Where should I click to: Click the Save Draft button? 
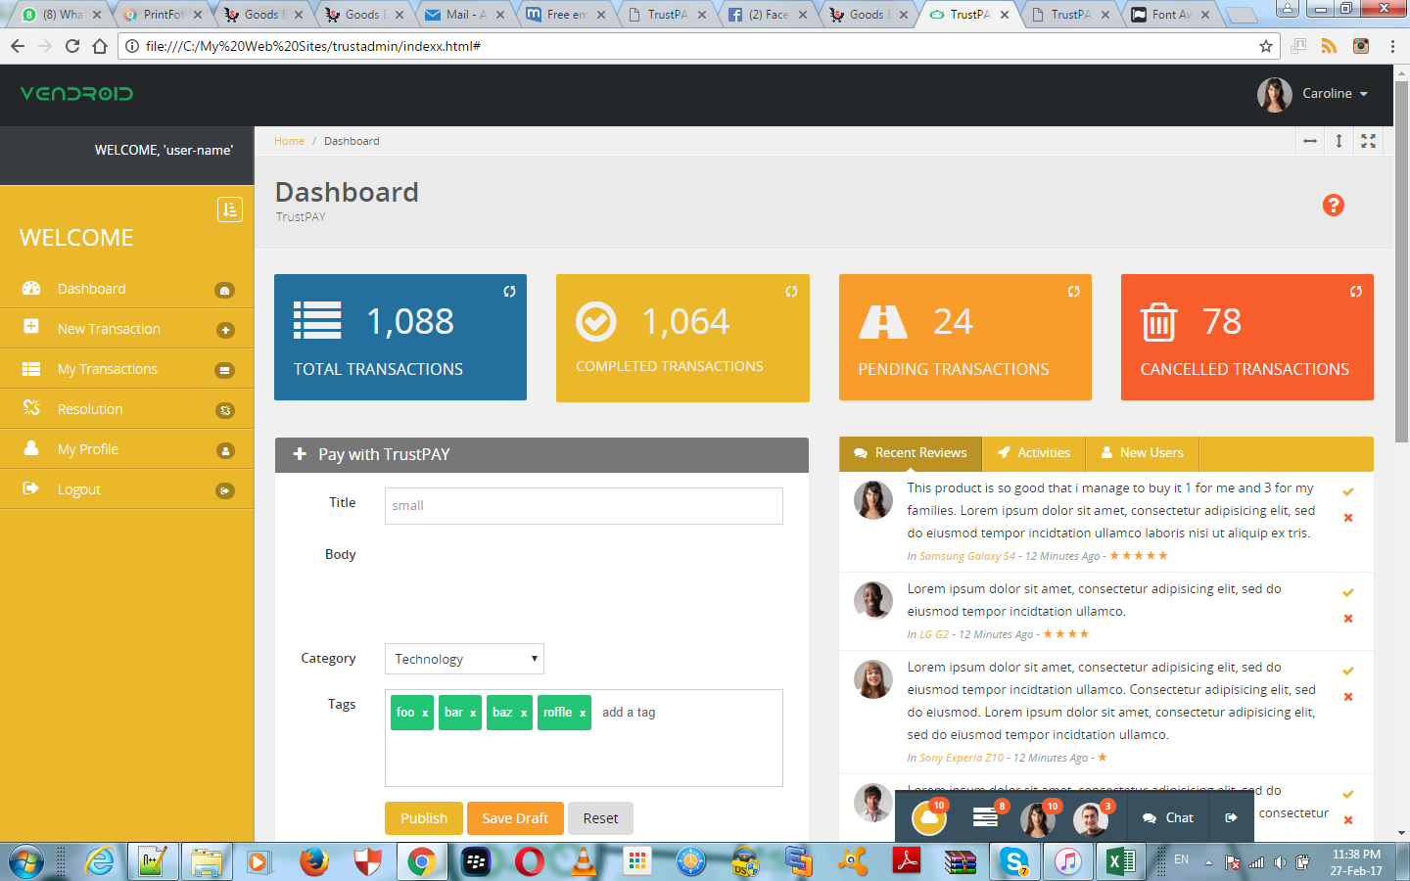coord(515,818)
